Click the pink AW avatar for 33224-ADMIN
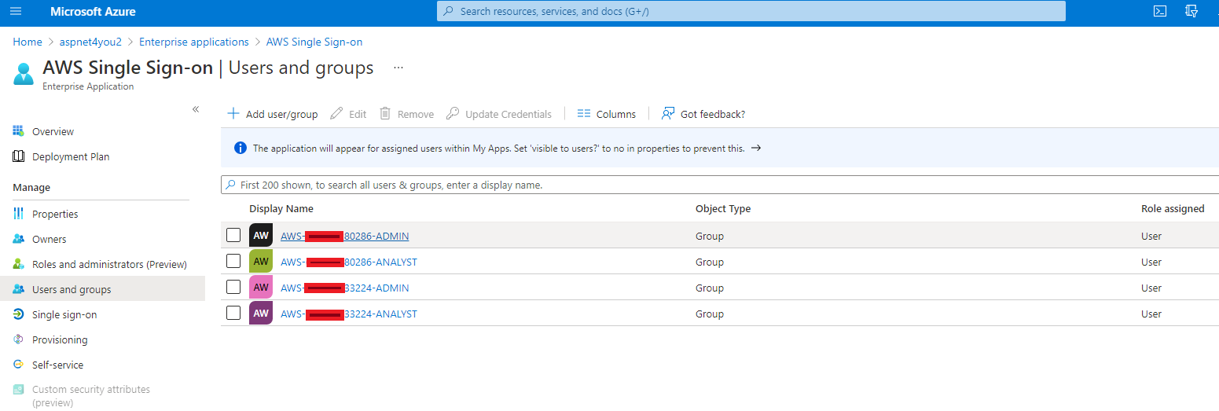 coord(261,287)
